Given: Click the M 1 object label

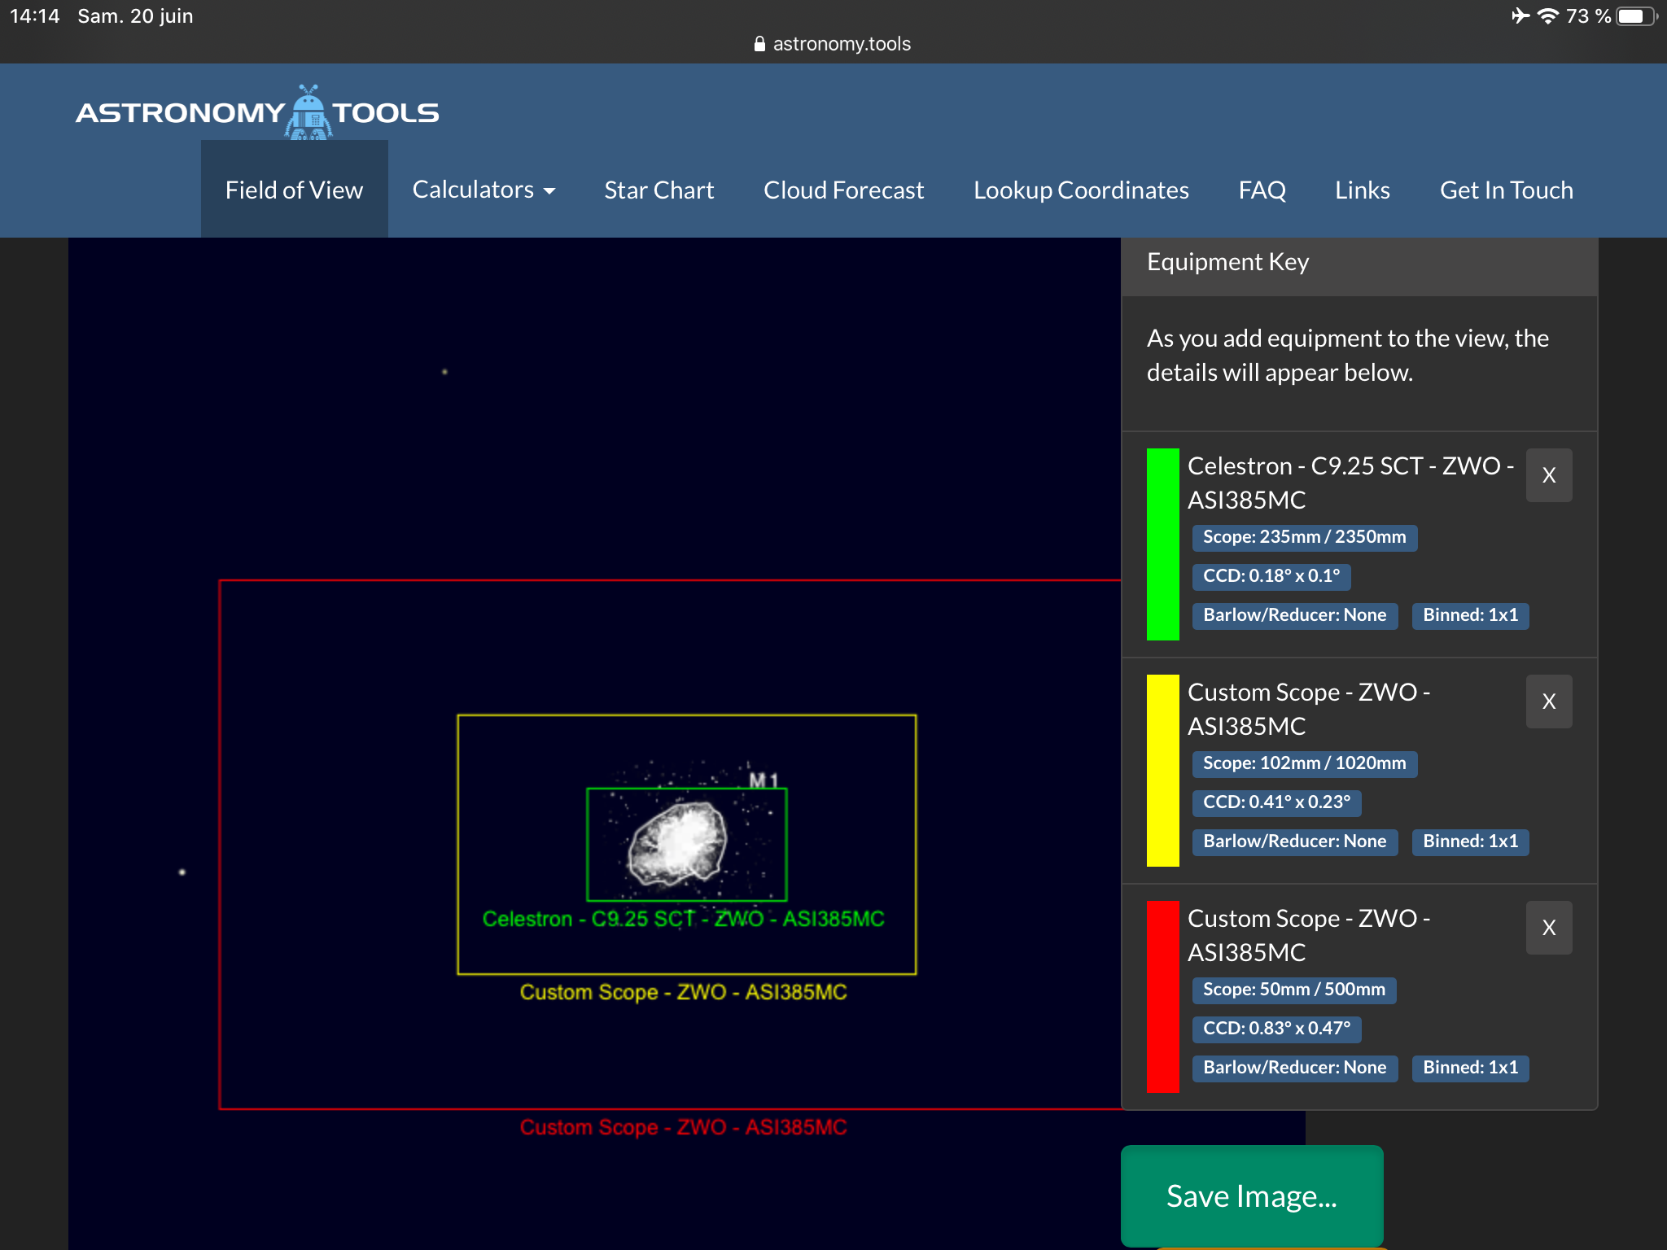Looking at the screenshot, I should pos(763,780).
